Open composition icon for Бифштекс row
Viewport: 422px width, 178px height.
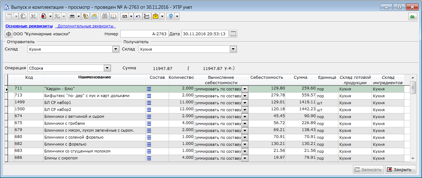(149, 96)
